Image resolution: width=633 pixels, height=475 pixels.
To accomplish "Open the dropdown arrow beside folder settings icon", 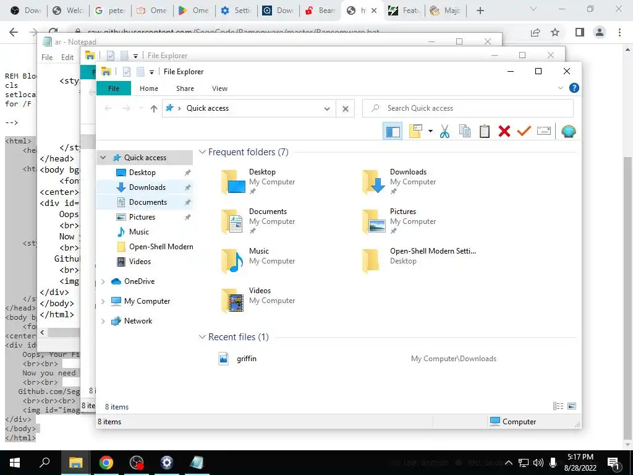I will (x=430, y=131).
